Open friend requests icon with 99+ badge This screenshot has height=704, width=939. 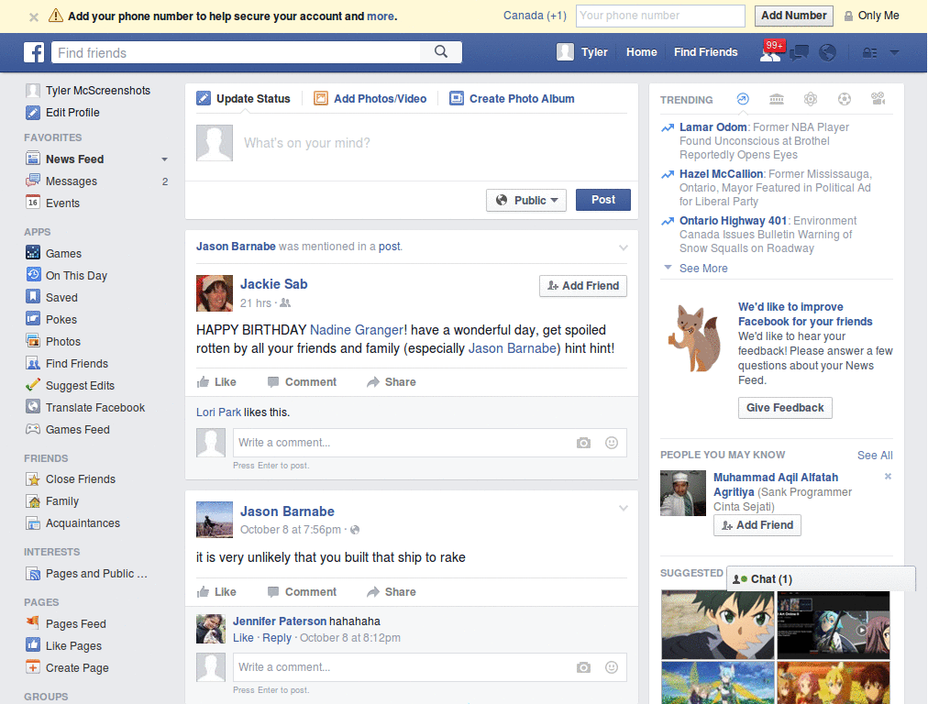coord(770,52)
